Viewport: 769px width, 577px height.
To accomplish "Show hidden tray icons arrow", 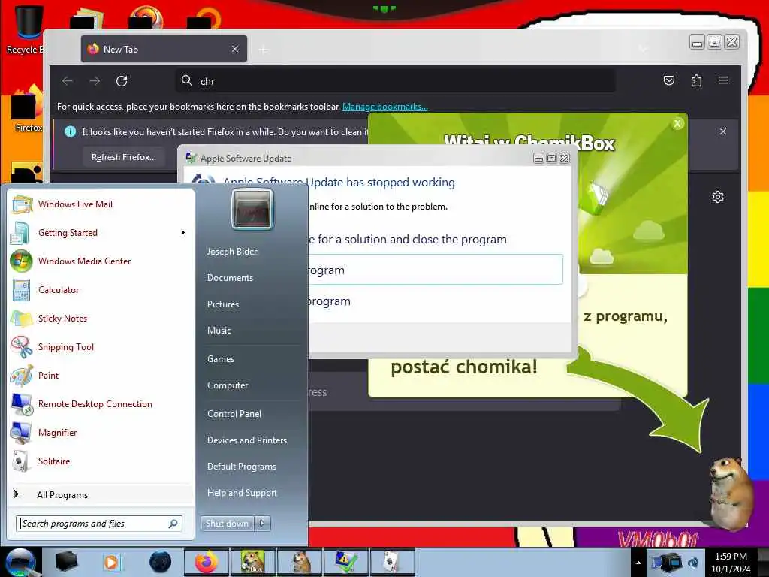I will coord(638,563).
